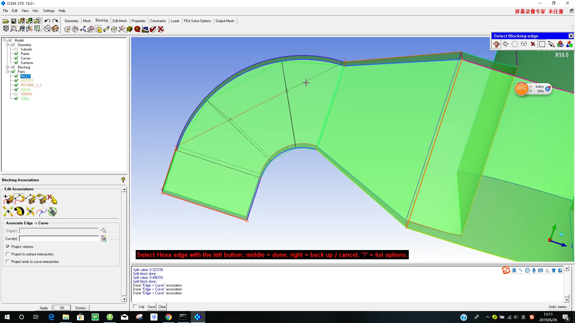Screen dimensions: 575x323
Task: Open Pre-Mesh Quality Histograms tool
Action: pos(137,29)
